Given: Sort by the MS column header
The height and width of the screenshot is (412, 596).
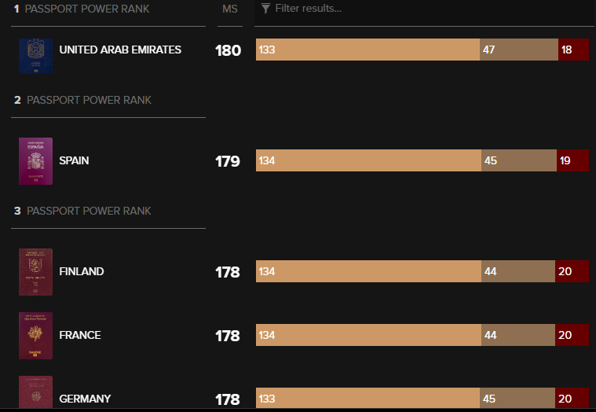Looking at the screenshot, I should pyautogui.click(x=230, y=9).
